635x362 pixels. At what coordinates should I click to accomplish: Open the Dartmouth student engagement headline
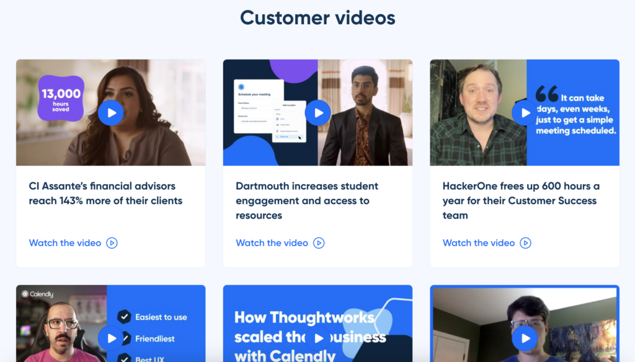tap(307, 200)
